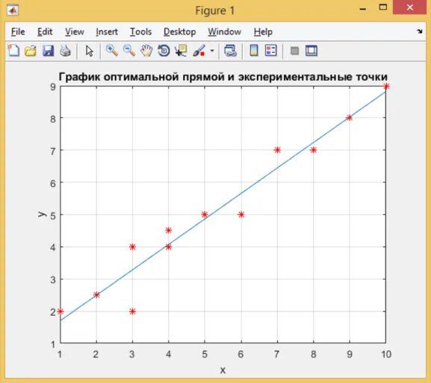Open the Tools menu
Viewport: 431px width, 383px height.
point(140,31)
